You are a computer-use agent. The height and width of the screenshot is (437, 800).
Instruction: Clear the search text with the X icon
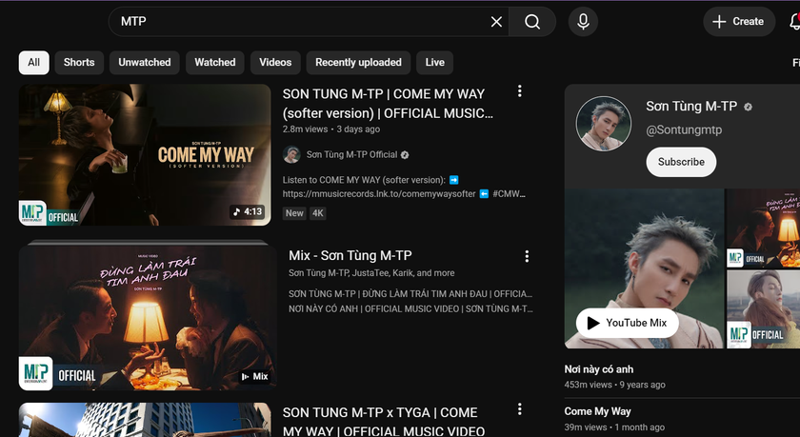pyautogui.click(x=496, y=21)
